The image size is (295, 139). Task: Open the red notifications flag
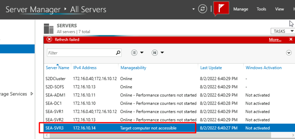pyautogui.click(x=221, y=9)
